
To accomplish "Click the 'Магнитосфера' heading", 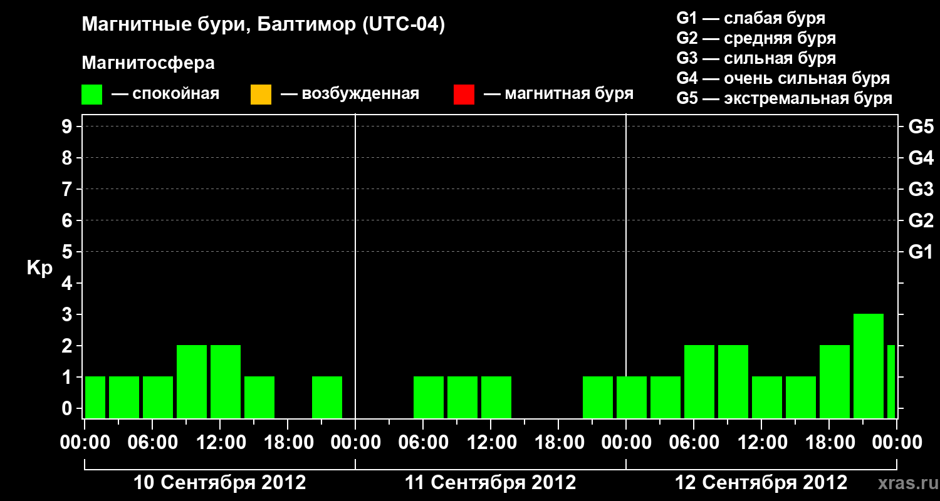I will click(x=148, y=63).
